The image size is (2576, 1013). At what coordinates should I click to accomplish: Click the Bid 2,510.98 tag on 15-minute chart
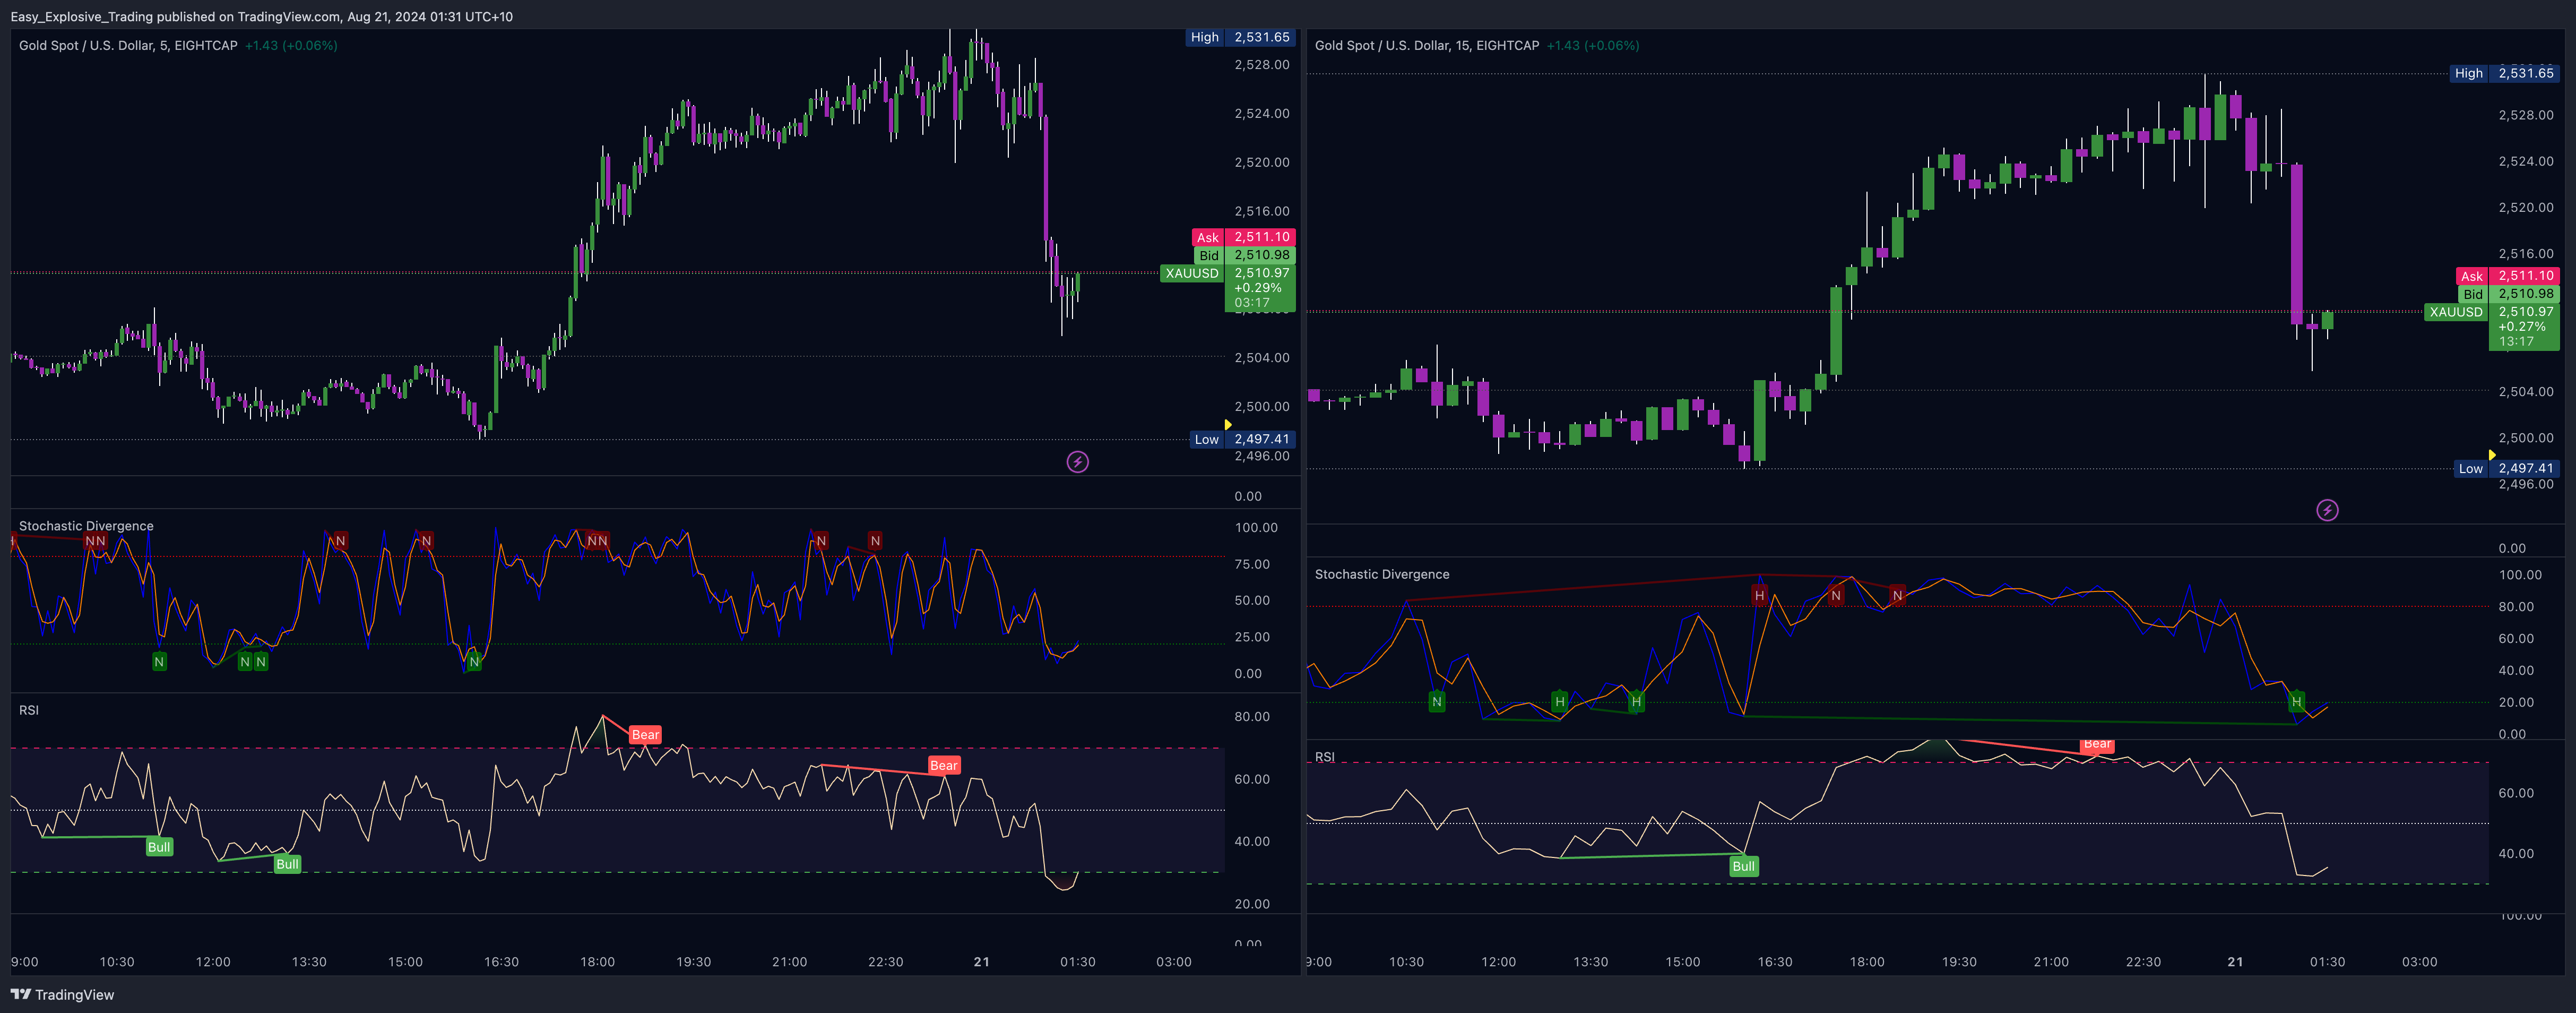pyautogui.click(x=2509, y=294)
